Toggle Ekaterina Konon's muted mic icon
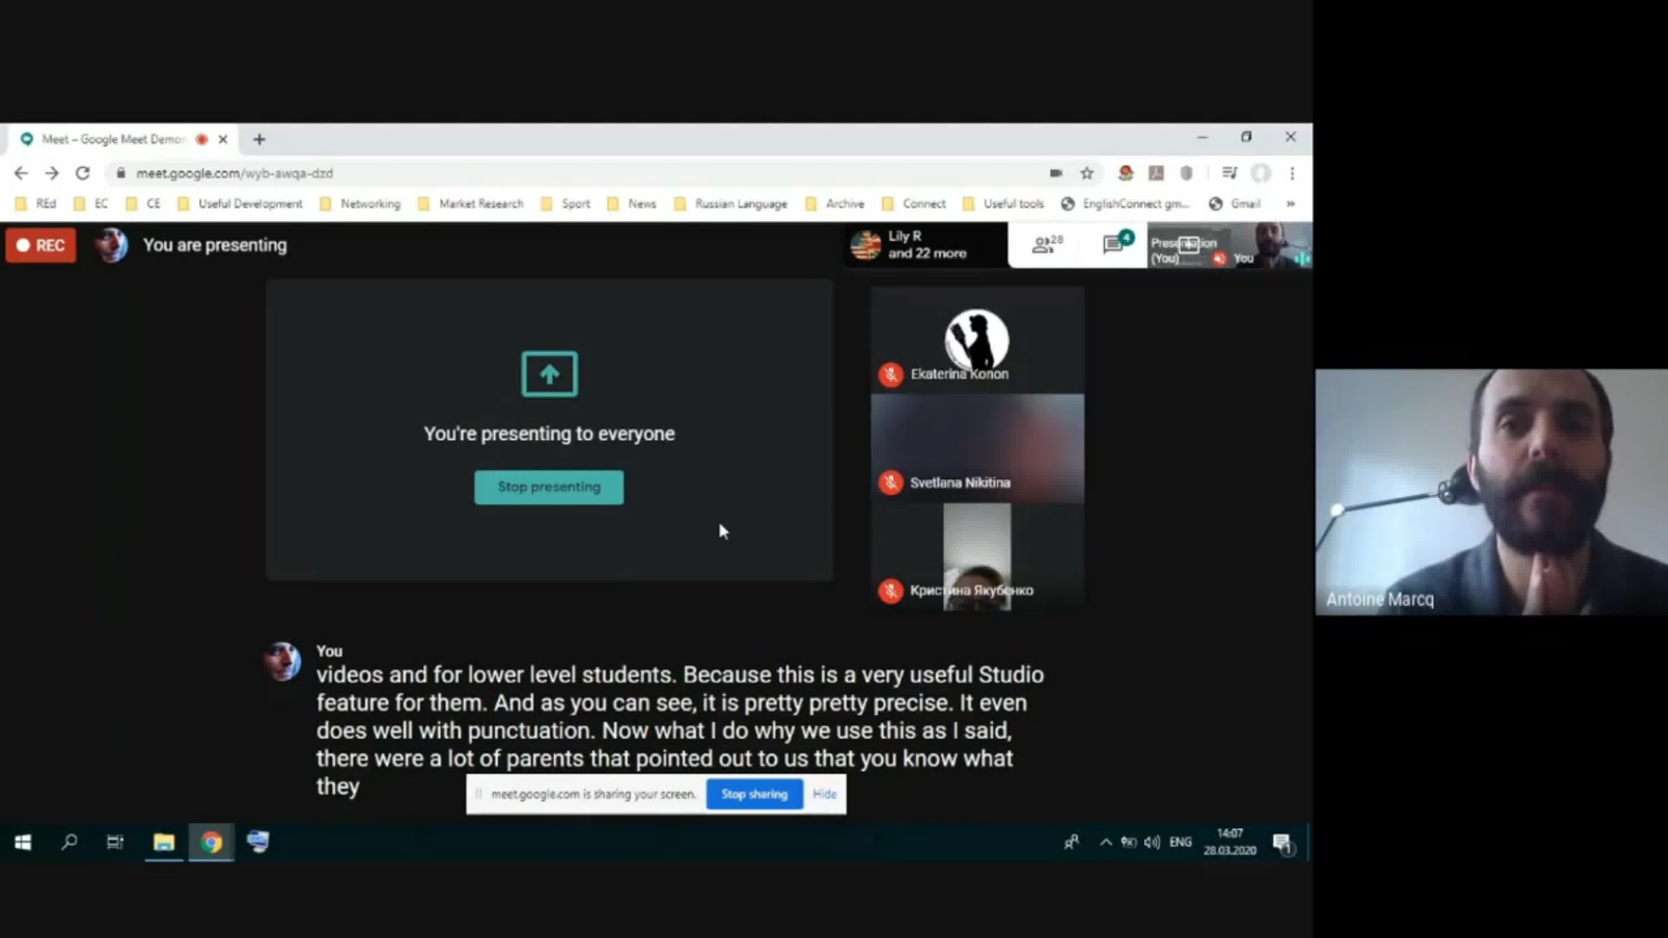Viewport: 1668px width, 938px height. tap(890, 374)
